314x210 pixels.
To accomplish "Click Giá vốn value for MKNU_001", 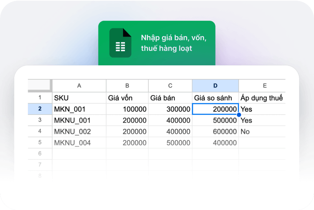I will (x=127, y=120).
